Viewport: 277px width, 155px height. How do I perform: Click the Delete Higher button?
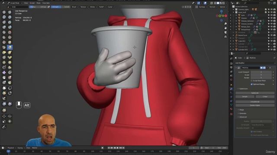pos(255,105)
